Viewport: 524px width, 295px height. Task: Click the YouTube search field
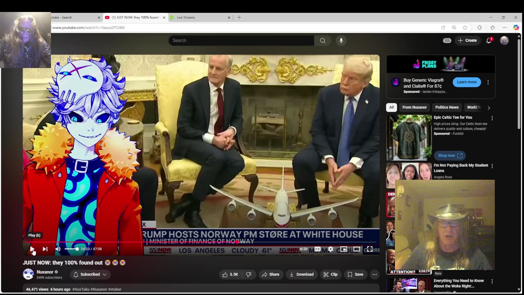click(x=241, y=41)
